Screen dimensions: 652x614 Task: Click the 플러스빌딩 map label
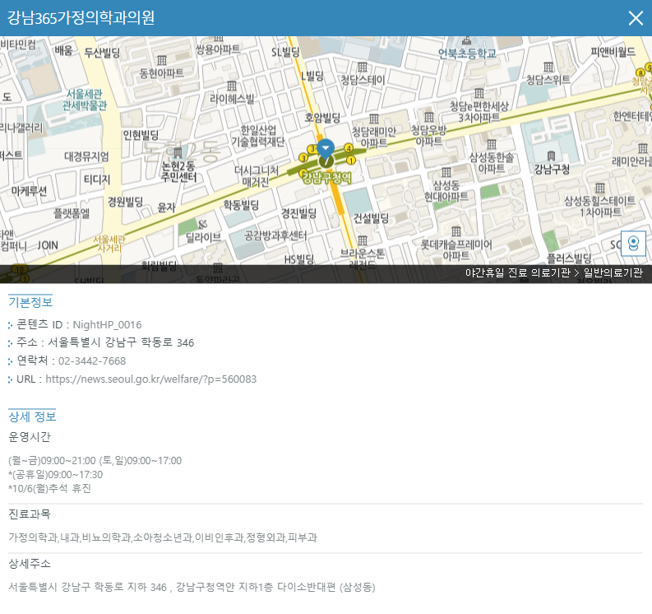[569, 258]
